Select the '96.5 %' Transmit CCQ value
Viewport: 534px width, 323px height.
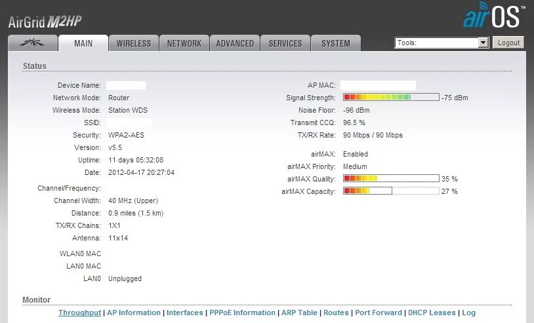pos(354,123)
